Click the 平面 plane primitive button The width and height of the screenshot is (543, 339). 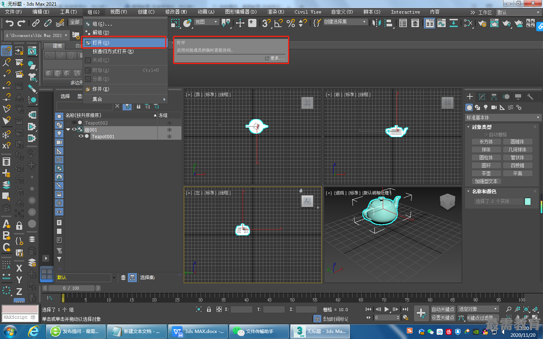pos(517,173)
